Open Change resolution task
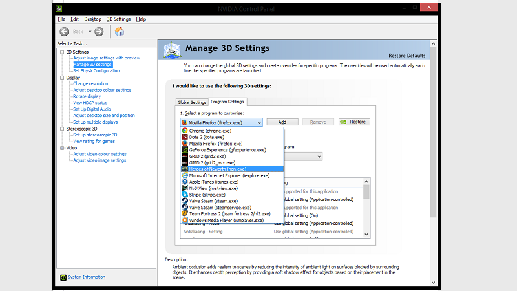Screen dimensions: 517x291 click(90, 84)
